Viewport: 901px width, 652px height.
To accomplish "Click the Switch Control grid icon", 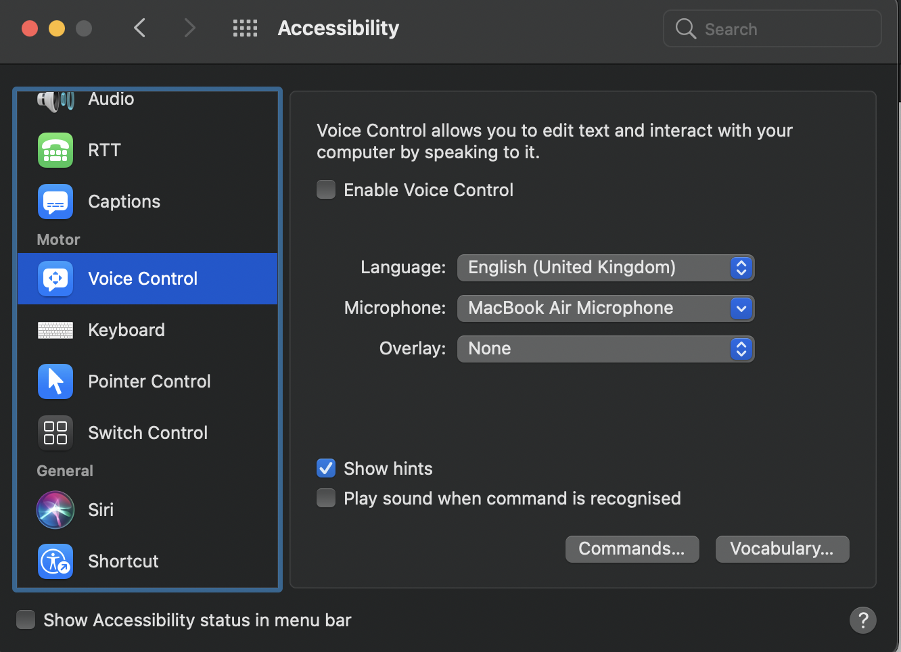I will (x=55, y=433).
